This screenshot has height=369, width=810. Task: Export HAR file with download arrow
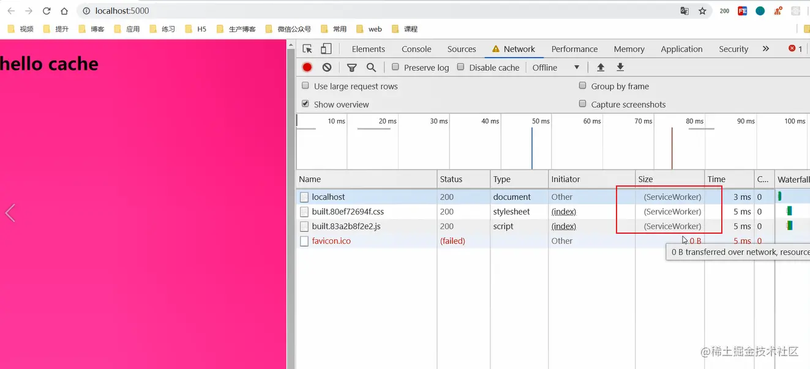point(620,67)
